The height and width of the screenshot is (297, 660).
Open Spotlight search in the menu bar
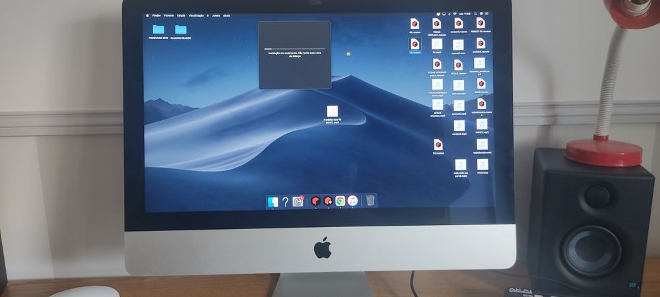[x=475, y=15]
